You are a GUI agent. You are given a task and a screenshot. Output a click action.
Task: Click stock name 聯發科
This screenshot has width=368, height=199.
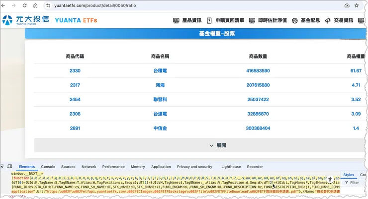click(x=160, y=99)
